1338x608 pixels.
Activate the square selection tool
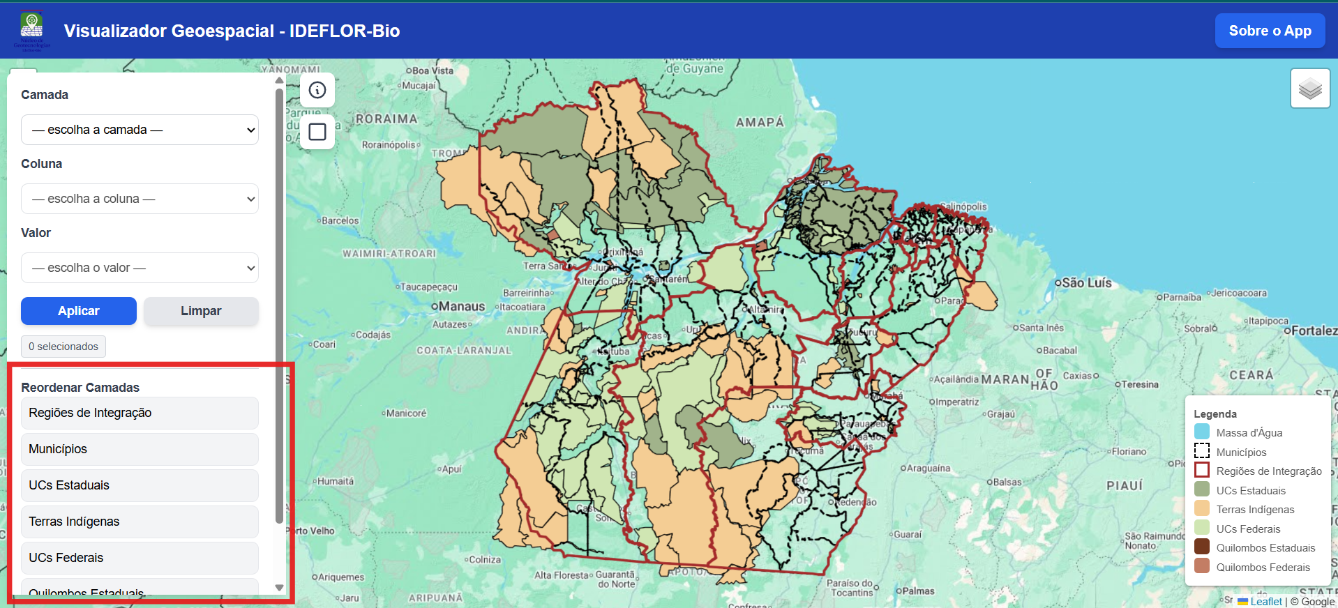317,132
